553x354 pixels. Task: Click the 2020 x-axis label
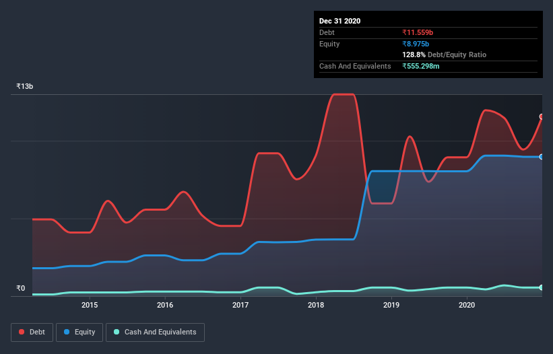(467, 305)
